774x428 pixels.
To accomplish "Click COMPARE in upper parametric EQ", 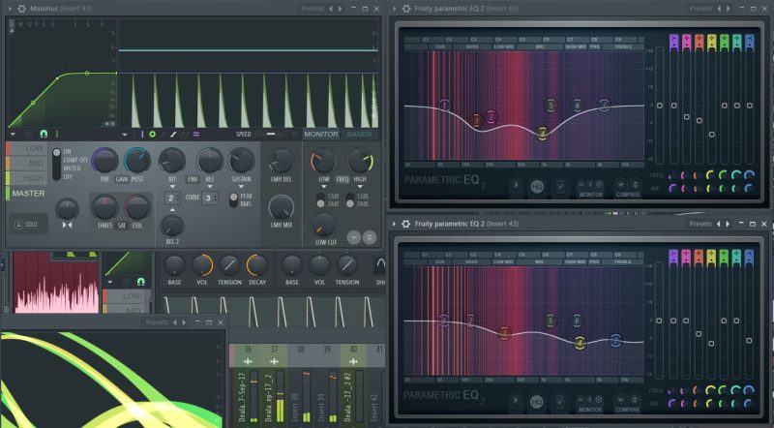I will coord(627,195).
